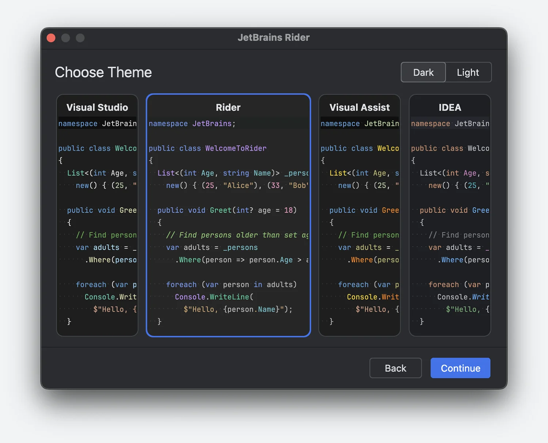Click the 'JetBrains Rider' window title
The width and height of the screenshot is (548, 443).
click(x=274, y=37)
